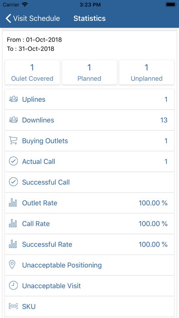
Task: Tap the Unacceptable Visit clock icon
Action: tap(13, 286)
